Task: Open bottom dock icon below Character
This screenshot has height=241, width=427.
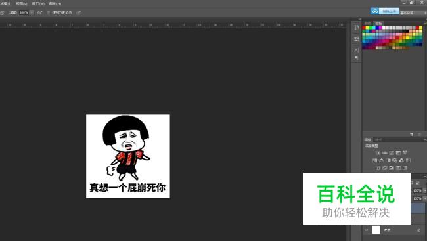Action: [x=357, y=58]
